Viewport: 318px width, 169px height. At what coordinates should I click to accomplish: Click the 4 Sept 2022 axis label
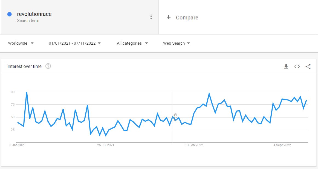[x=282, y=145]
